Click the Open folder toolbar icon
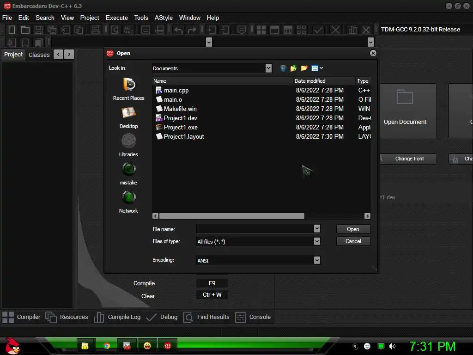This screenshot has height=355, width=473. tap(25, 30)
